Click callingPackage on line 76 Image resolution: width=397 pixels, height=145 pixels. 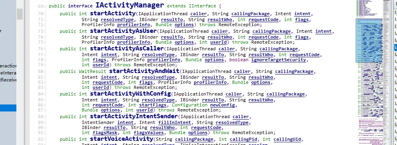coord(279,49)
